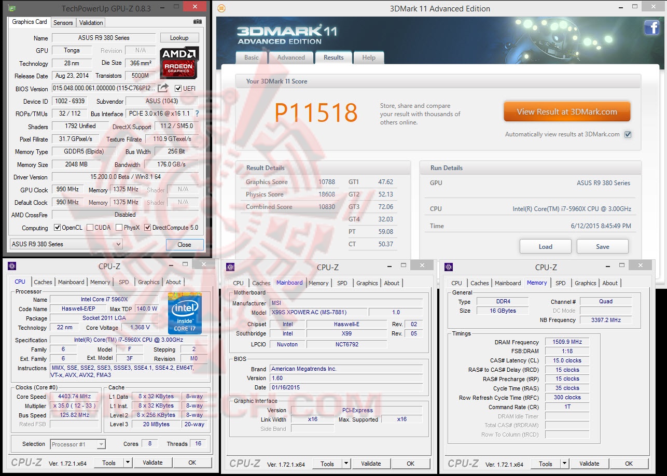Expand the Tools arrow in the CPU-Z CPU window
The image size is (667, 476).
click(x=128, y=463)
